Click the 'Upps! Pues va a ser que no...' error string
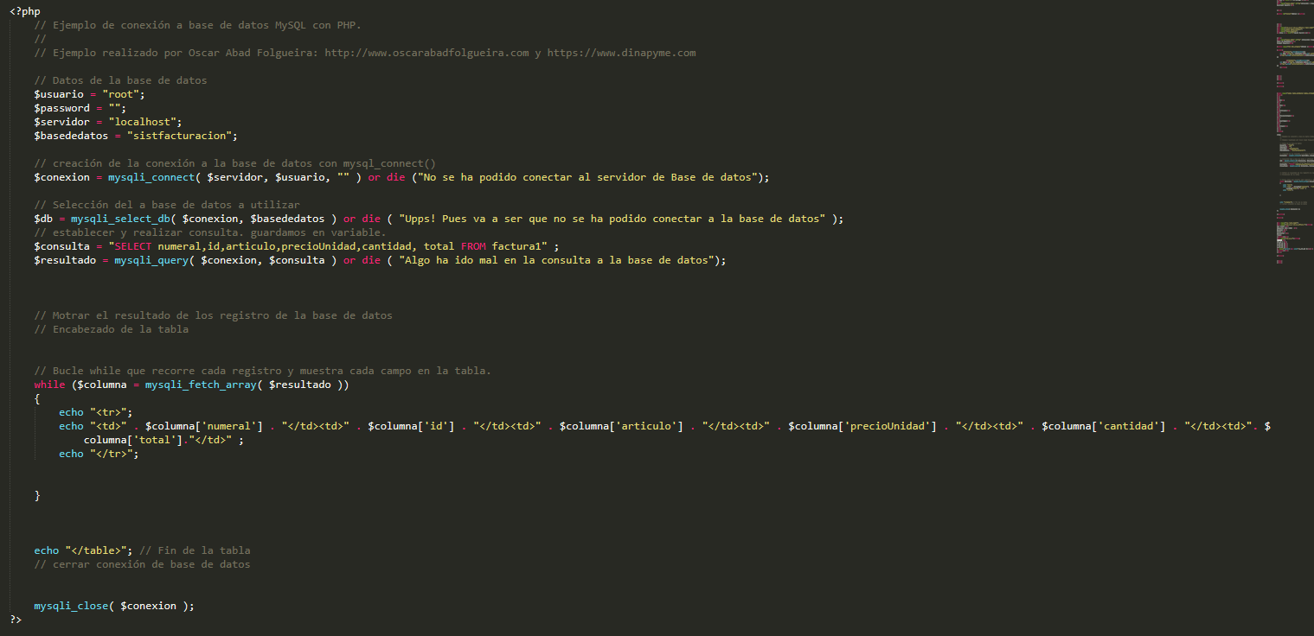 click(612, 219)
